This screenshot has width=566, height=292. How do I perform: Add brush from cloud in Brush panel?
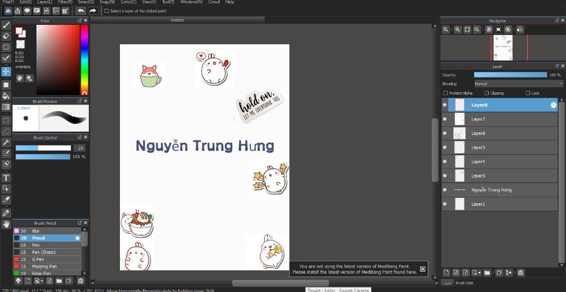(x=18, y=280)
